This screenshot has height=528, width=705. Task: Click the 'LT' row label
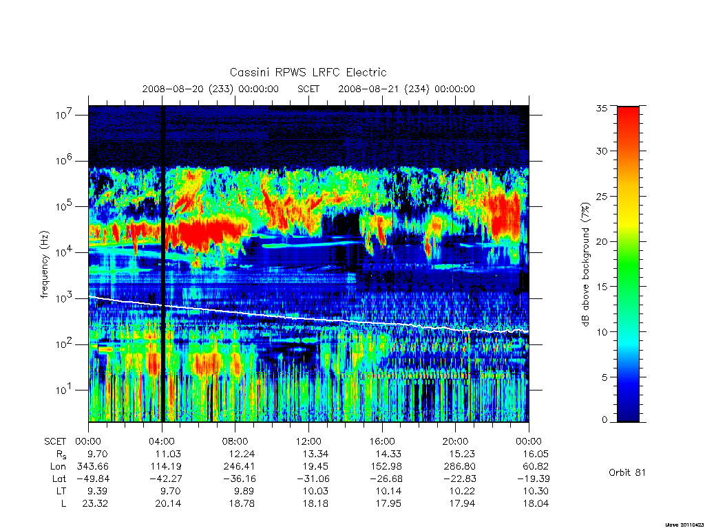61,491
